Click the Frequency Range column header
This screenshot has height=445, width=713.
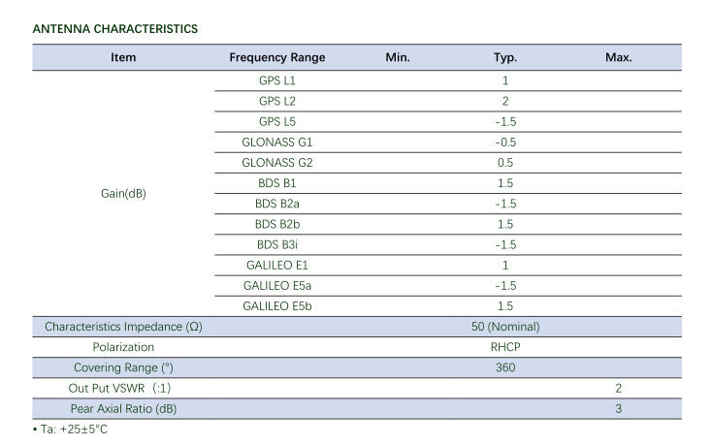(x=276, y=57)
